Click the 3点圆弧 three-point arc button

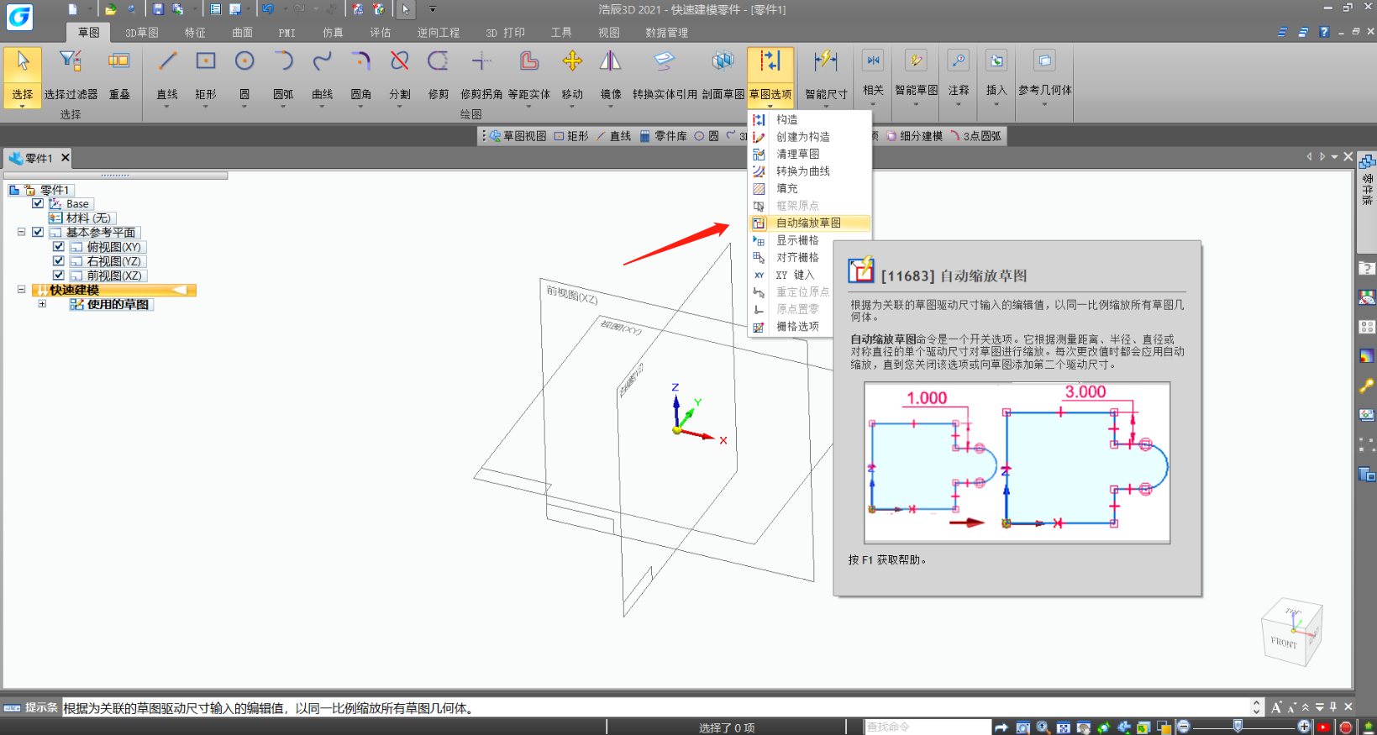[x=976, y=136]
